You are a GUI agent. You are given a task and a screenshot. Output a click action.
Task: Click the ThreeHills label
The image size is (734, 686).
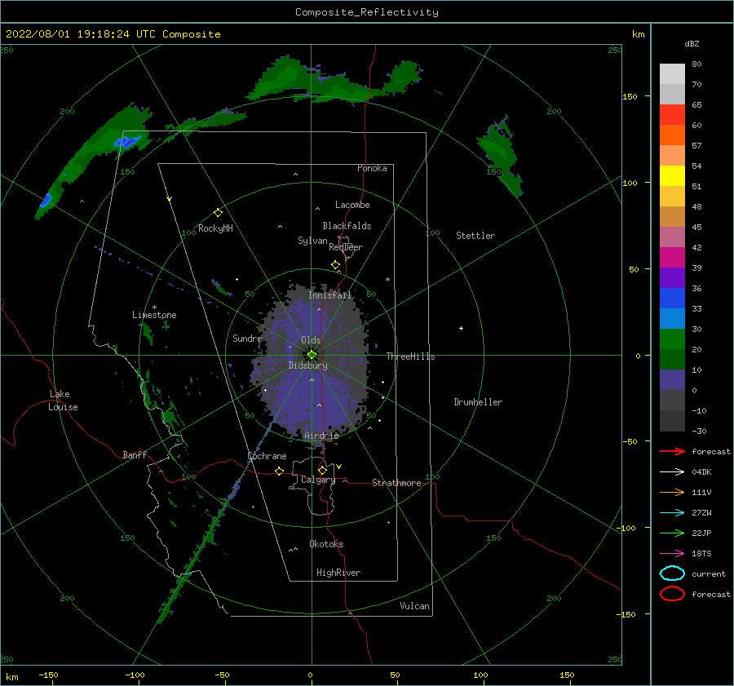tap(410, 356)
